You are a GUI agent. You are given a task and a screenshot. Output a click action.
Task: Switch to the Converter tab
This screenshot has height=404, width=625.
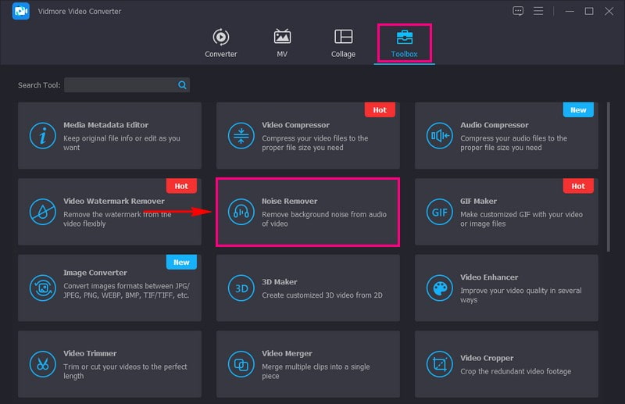click(221, 43)
